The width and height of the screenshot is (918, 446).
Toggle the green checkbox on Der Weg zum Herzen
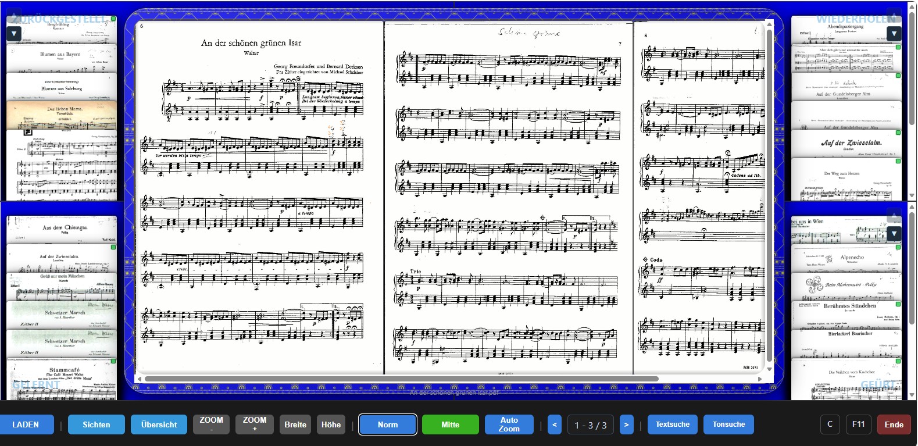point(898,160)
